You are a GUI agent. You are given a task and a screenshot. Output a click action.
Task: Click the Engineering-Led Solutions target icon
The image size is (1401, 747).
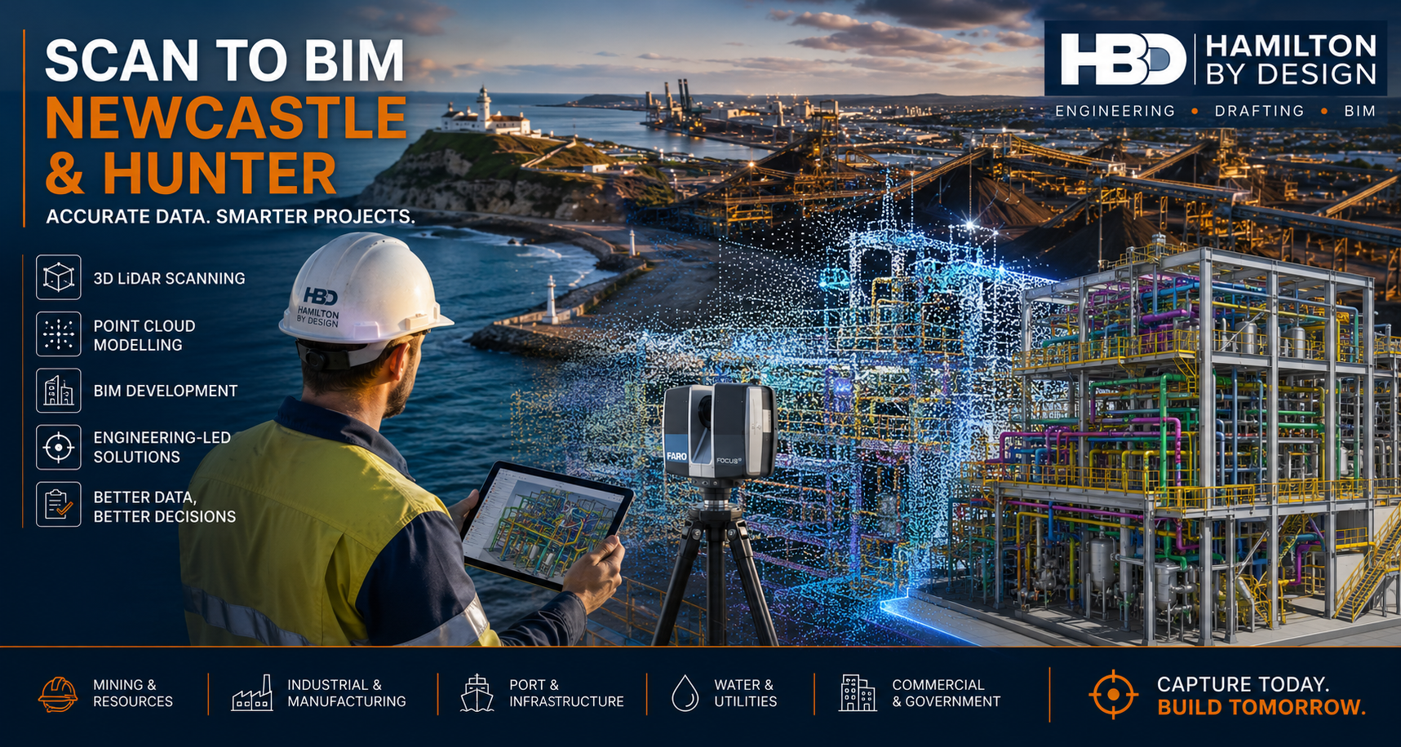59,447
